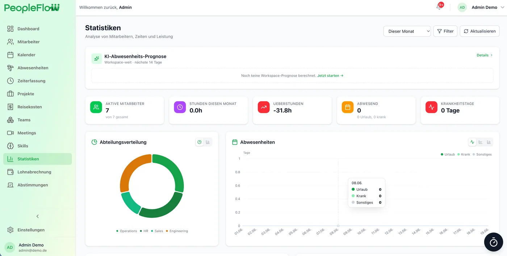Screen dimensions: 507x256
Task: Click the Operations legend entry
Action: click(127, 231)
